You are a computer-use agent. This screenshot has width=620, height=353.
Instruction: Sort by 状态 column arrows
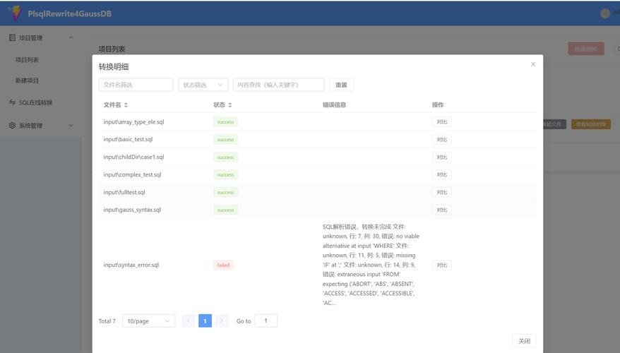point(229,104)
